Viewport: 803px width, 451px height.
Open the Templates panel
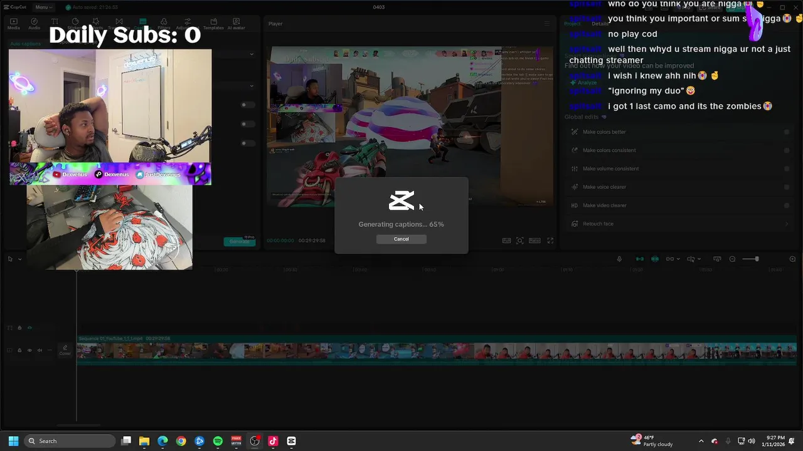tap(213, 24)
